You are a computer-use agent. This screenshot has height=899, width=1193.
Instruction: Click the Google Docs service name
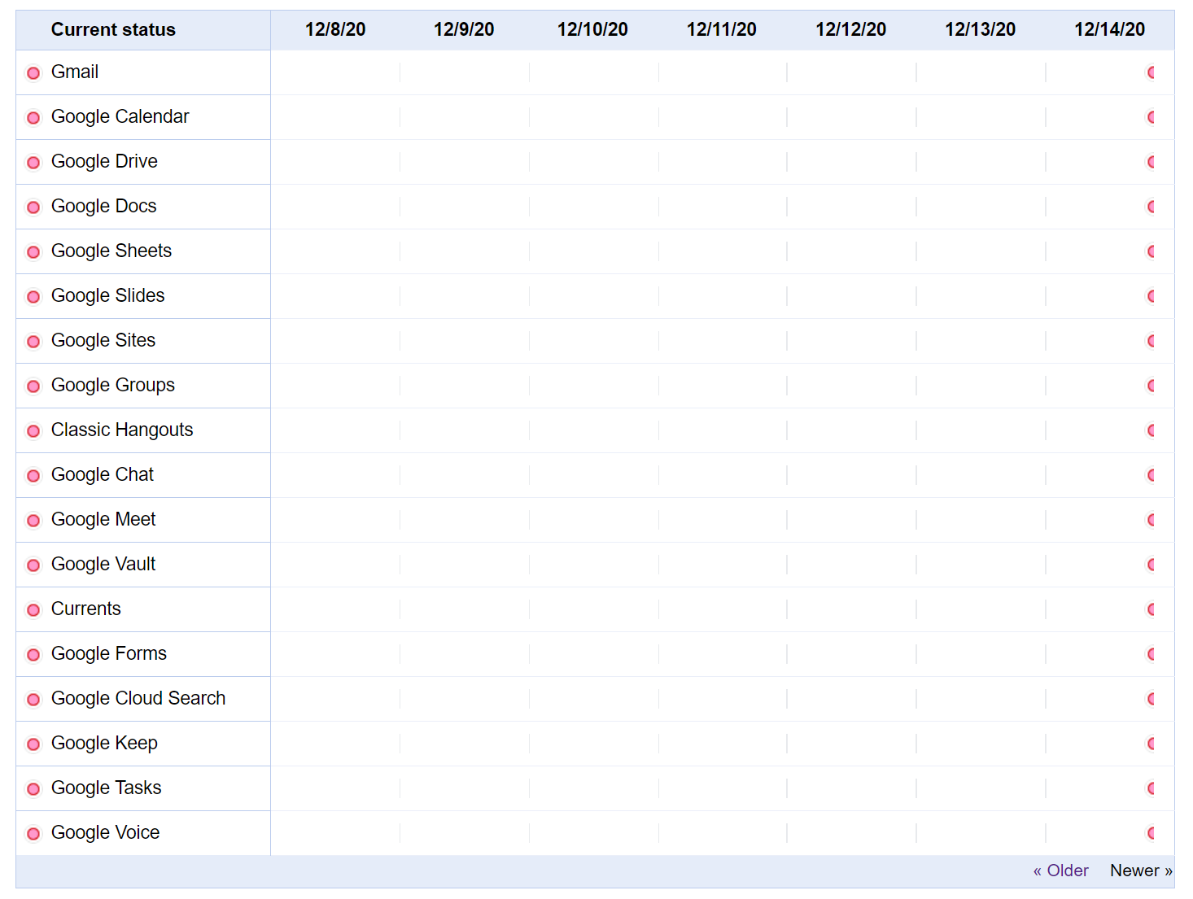coord(103,206)
